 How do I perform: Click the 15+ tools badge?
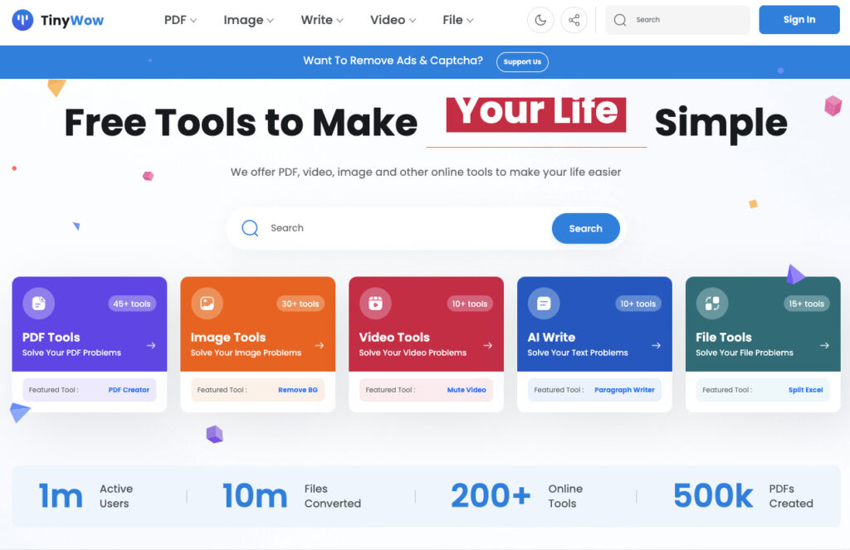point(806,304)
